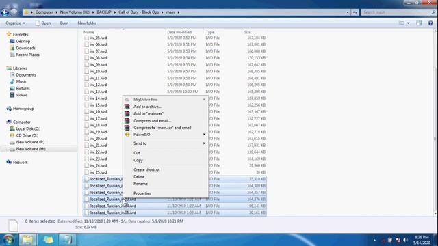
Task: Open the address bar history dropdown
Action: (348, 12)
